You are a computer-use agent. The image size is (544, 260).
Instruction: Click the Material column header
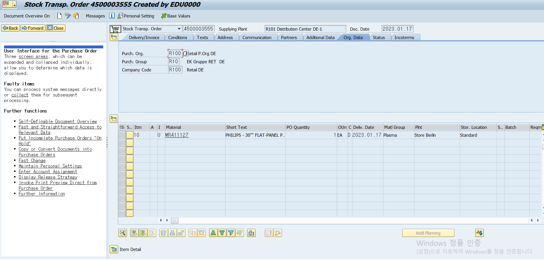tap(195, 127)
